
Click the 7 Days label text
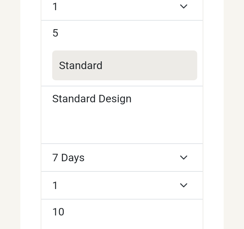point(68,158)
